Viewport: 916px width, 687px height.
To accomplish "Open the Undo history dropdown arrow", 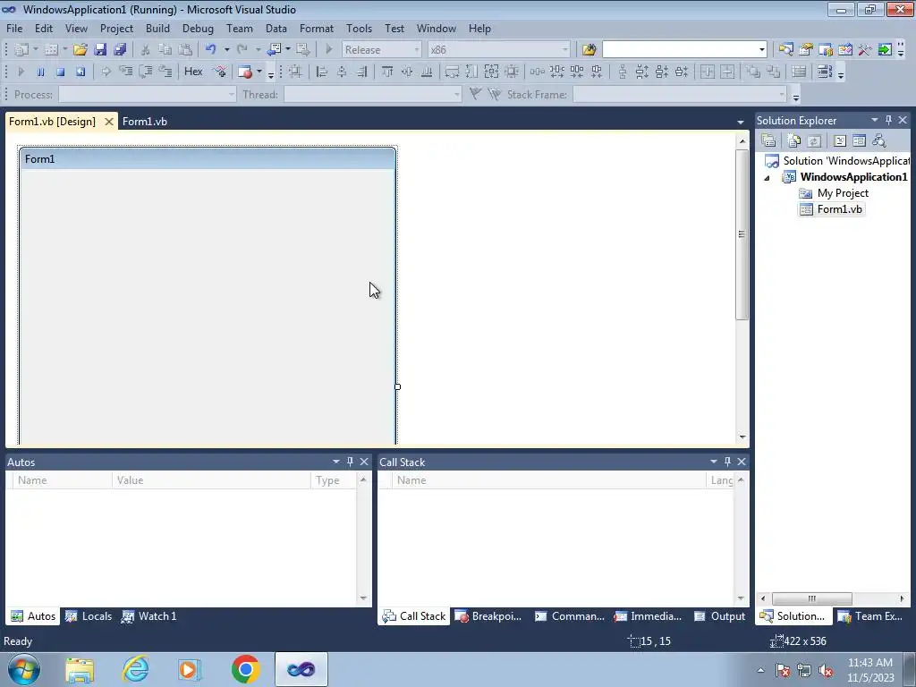I will tap(226, 50).
